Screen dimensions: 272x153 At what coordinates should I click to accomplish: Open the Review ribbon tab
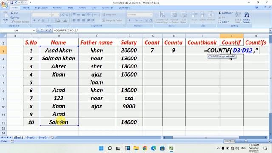tap(82, 8)
